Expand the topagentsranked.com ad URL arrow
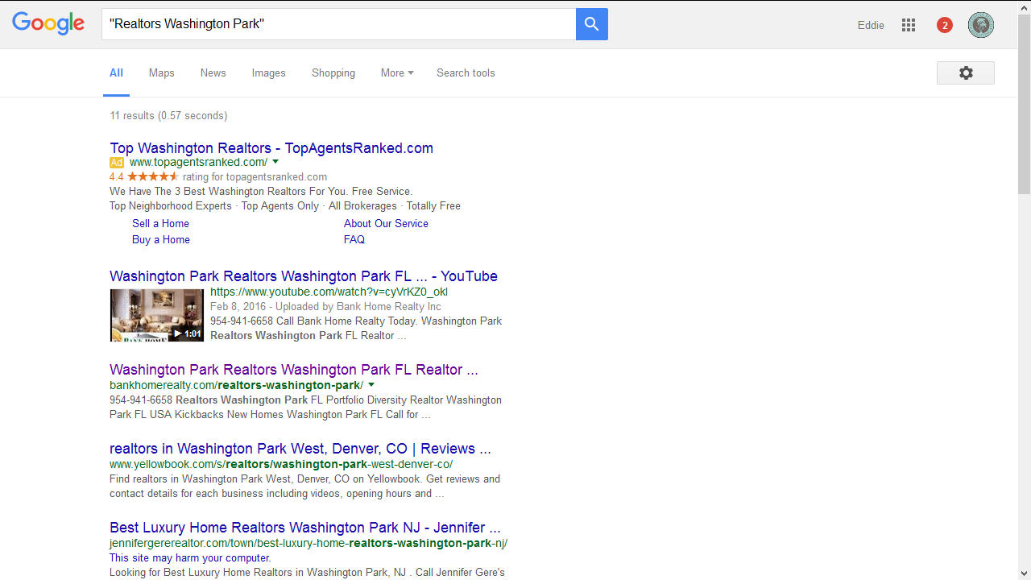 (275, 162)
